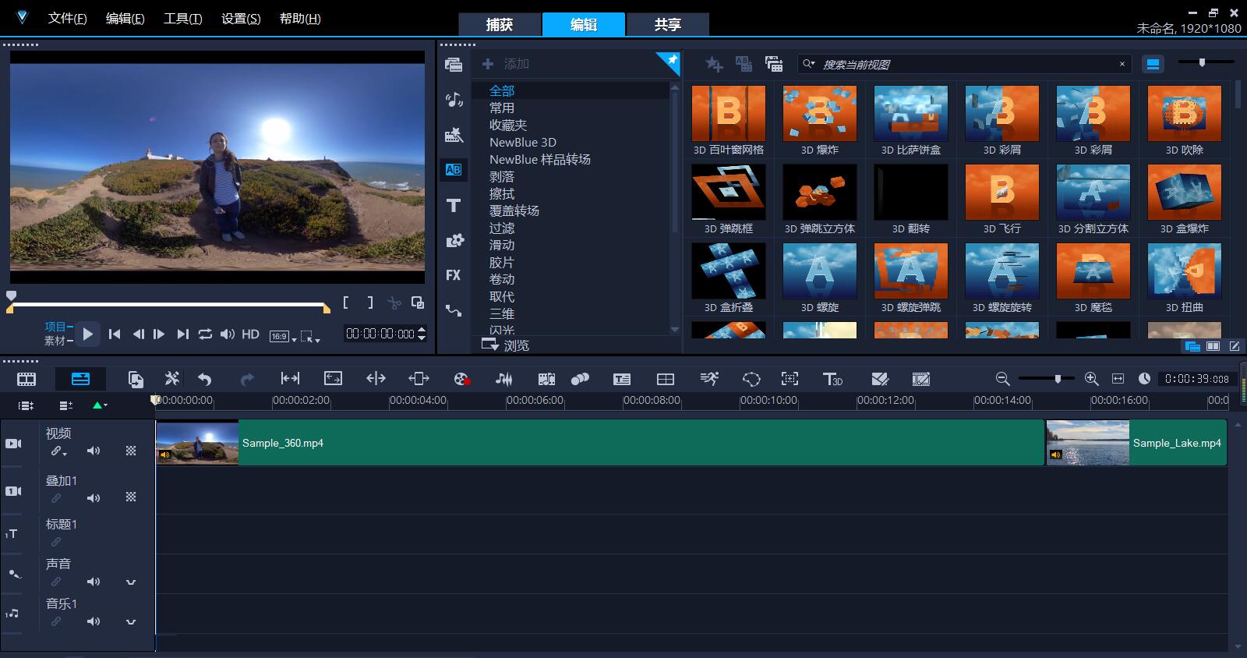Step to the previous frame

point(138,334)
